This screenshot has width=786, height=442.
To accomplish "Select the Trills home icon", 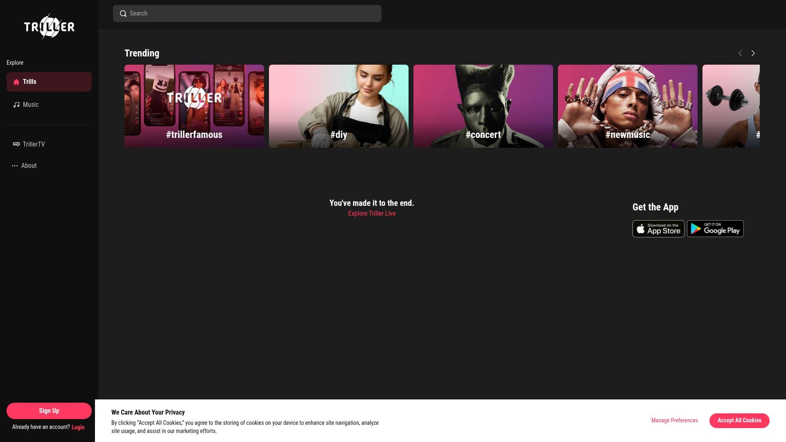I will click(17, 81).
